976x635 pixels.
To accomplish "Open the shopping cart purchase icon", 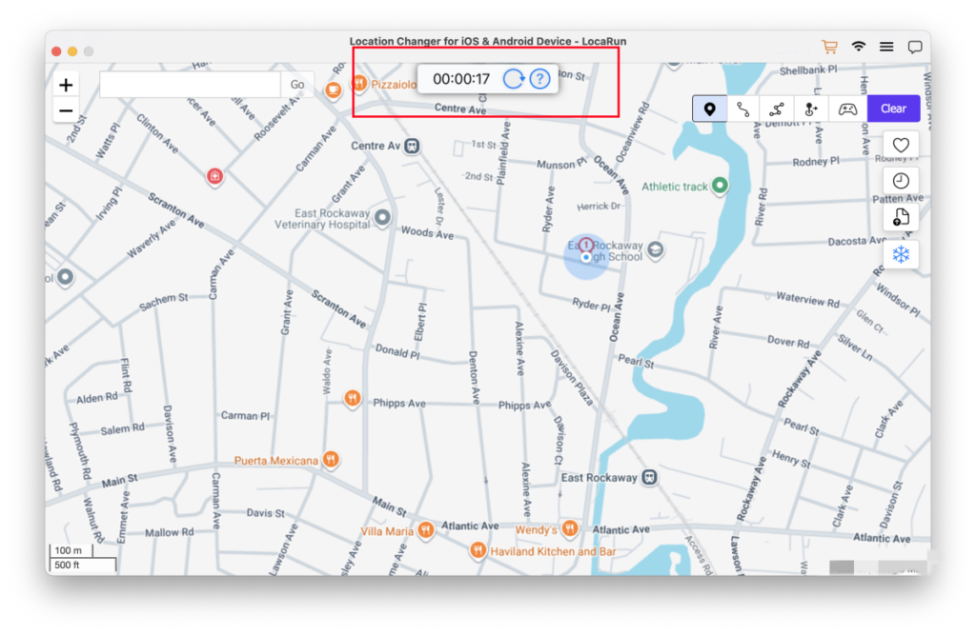I will (829, 47).
